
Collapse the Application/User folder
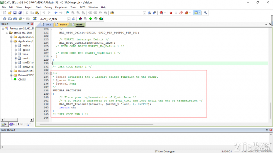tap(11, 41)
